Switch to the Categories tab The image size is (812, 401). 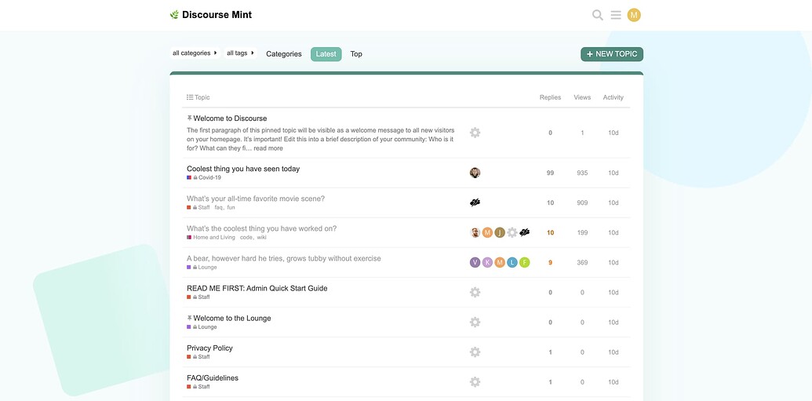point(283,54)
